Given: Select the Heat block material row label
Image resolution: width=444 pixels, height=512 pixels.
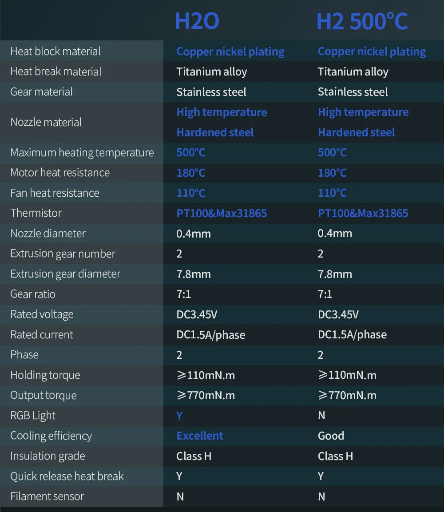Looking at the screenshot, I should point(55,51).
